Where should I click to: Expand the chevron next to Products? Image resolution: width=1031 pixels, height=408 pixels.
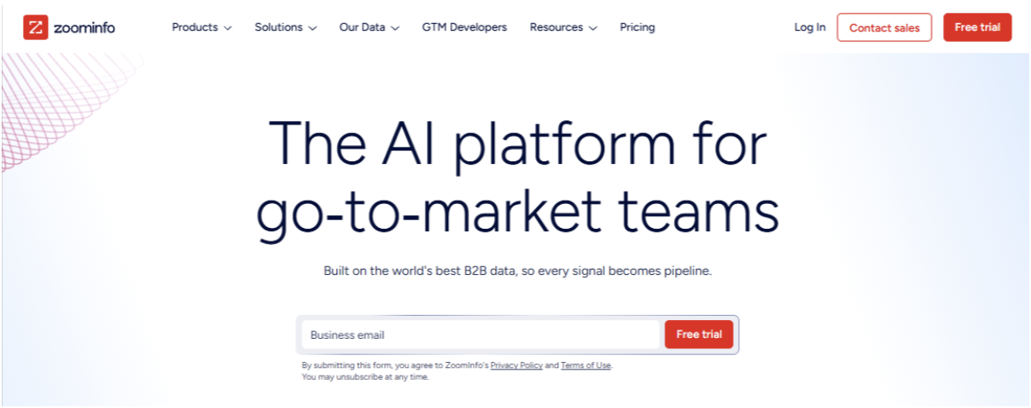pos(228,28)
